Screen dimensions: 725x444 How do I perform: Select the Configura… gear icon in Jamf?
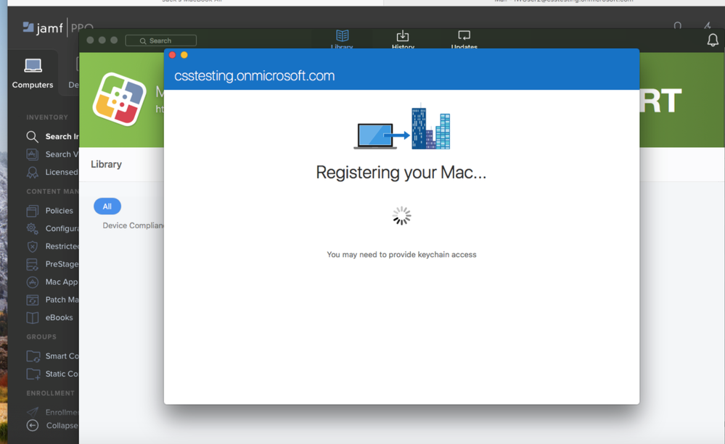pos(33,228)
